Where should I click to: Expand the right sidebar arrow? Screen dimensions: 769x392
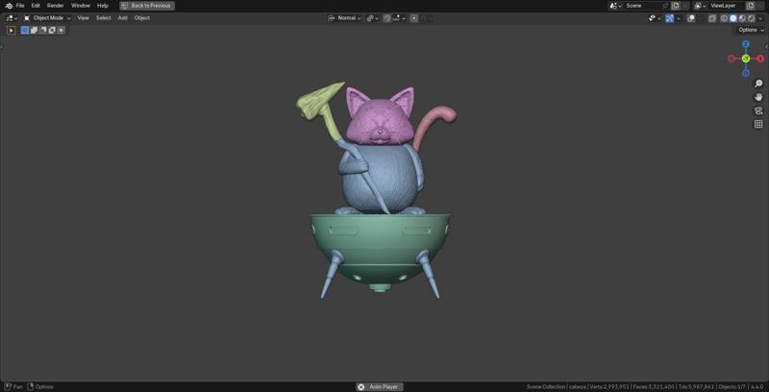coord(767,47)
